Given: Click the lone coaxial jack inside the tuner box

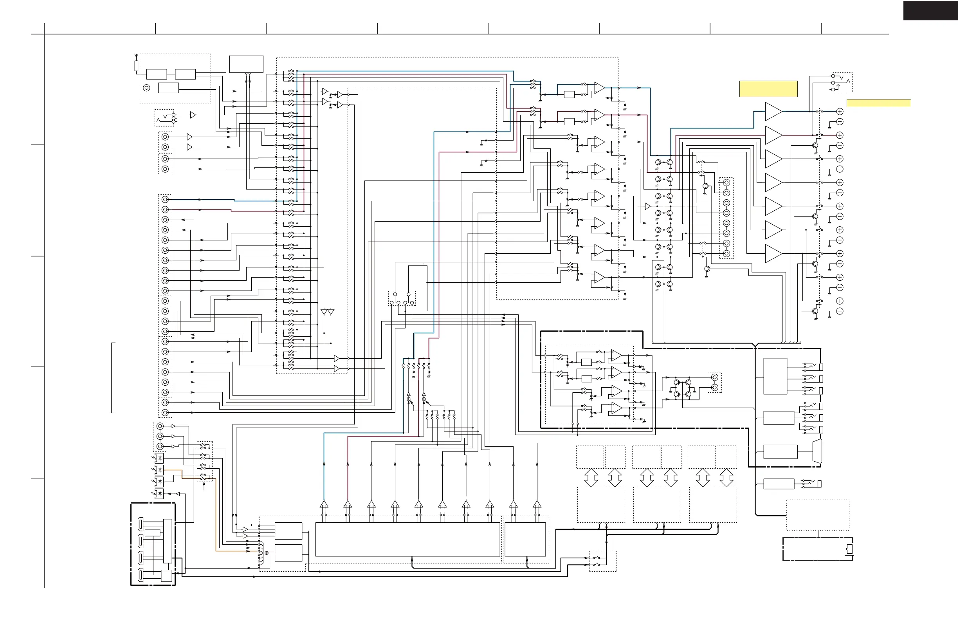Looking at the screenshot, I should [147, 88].
